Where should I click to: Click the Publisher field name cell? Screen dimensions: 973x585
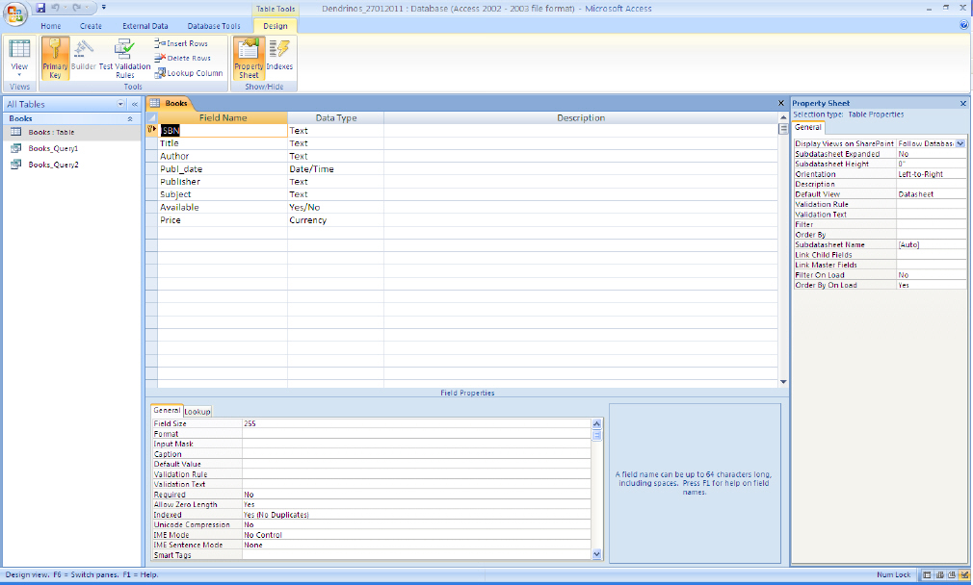pyautogui.click(x=223, y=182)
